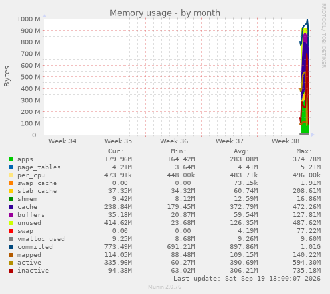
Task: Click the yellow slab_cache legend swatch
Action: point(11,191)
